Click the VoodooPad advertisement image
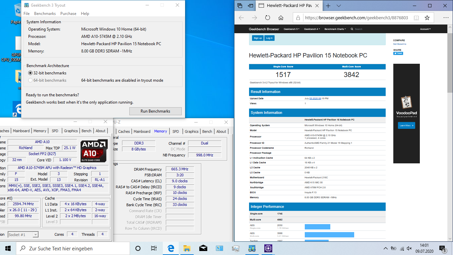 point(407,114)
